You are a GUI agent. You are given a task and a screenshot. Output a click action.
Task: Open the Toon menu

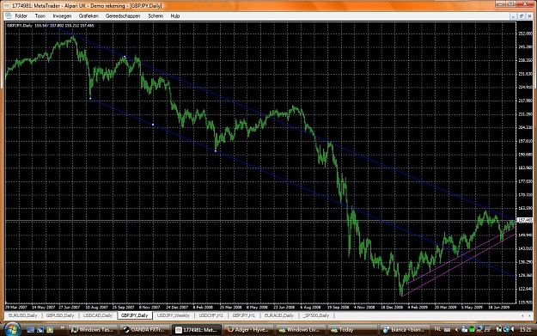(40, 15)
